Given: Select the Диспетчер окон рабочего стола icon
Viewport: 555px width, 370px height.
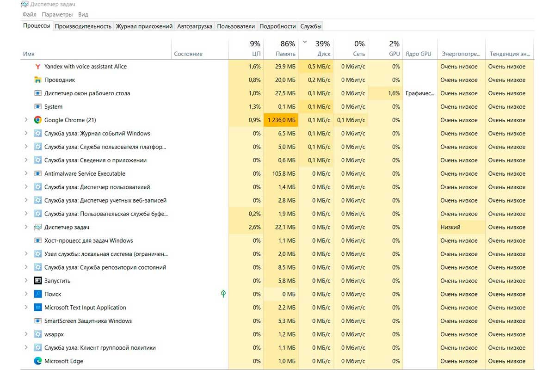Looking at the screenshot, I should point(37,93).
